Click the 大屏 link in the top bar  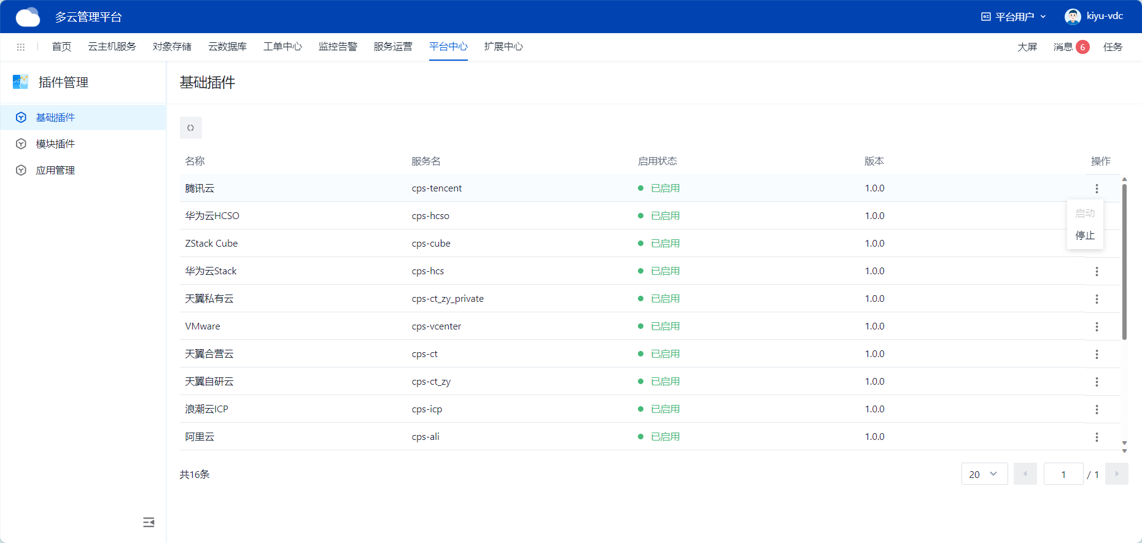pyautogui.click(x=1027, y=47)
